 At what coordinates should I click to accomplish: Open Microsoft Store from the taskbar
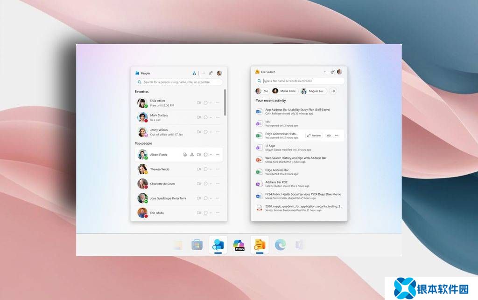click(x=197, y=245)
